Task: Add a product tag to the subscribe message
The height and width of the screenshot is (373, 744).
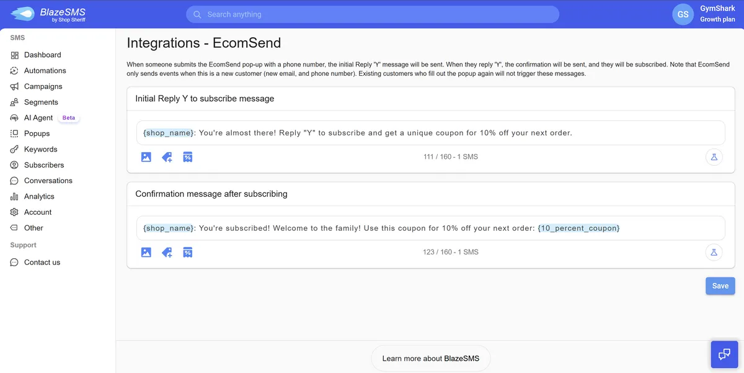Action: (166, 156)
